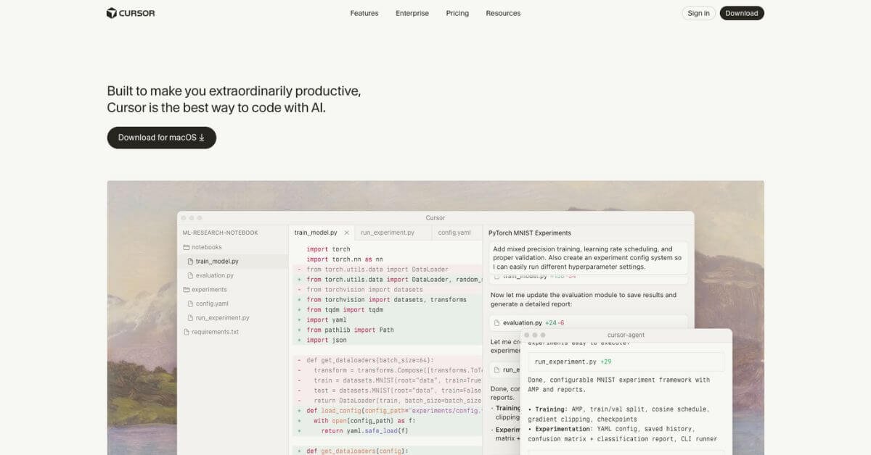The image size is (871, 455).
Task: Click Download for macOS button
Action: click(x=162, y=138)
